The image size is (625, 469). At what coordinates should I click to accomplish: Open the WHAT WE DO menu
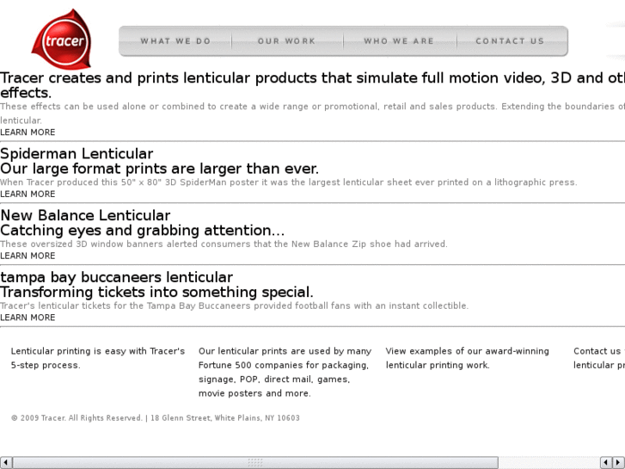(175, 41)
